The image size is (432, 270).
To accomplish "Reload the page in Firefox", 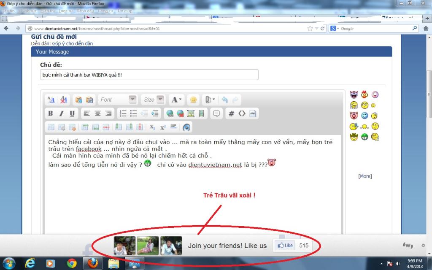I will (x=322, y=28).
